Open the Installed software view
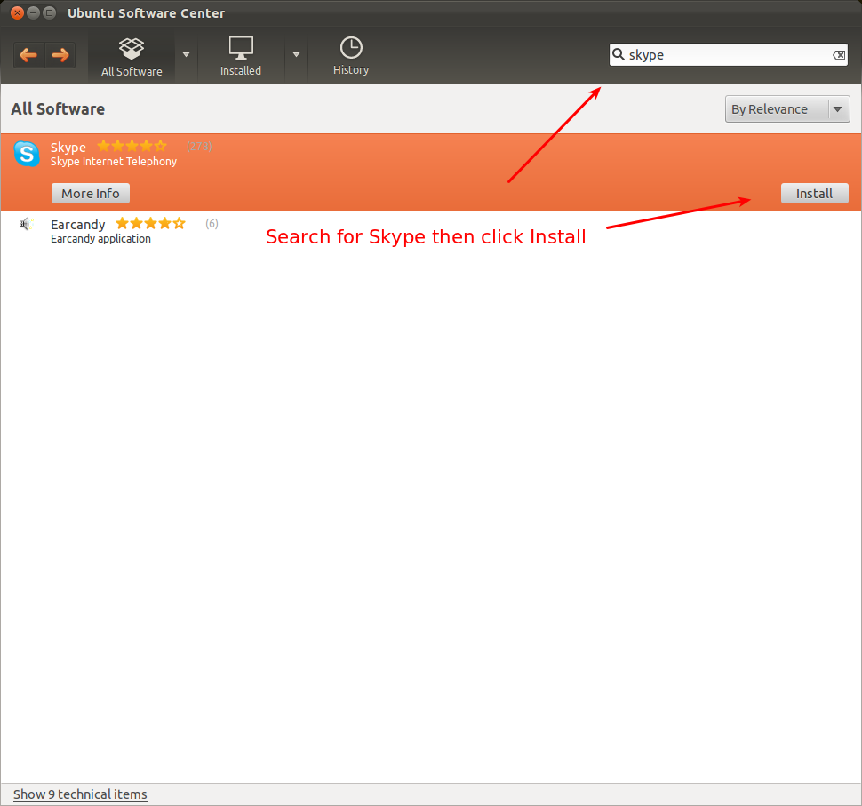 coord(241,57)
